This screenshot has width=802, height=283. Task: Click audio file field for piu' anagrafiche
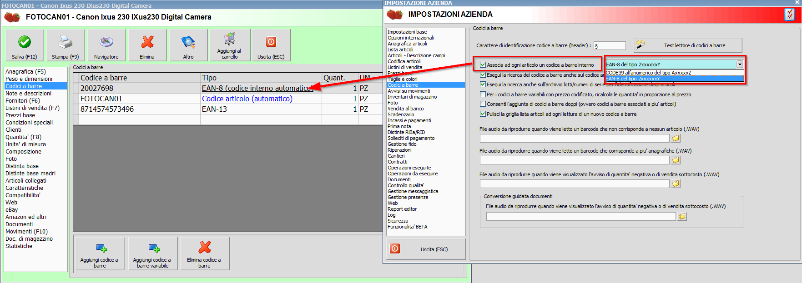click(575, 160)
